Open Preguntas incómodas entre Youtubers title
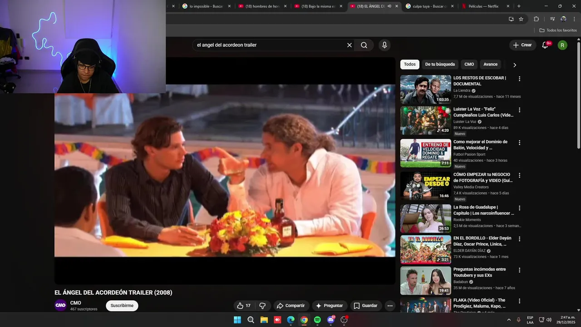This screenshot has width=581, height=327. coord(479,272)
